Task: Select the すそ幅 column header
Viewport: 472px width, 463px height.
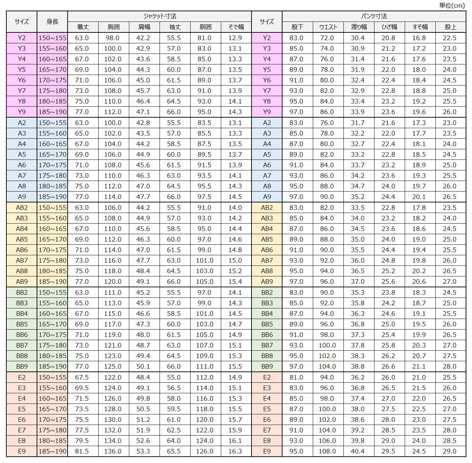Action: pos(420,27)
